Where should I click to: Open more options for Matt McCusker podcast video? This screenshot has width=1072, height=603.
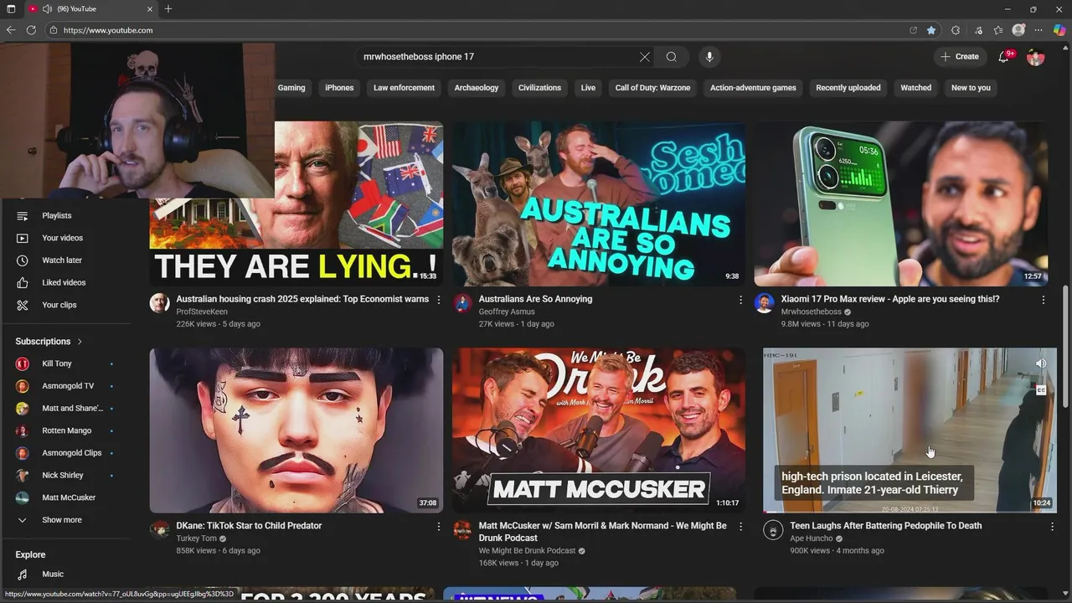tap(740, 527)
